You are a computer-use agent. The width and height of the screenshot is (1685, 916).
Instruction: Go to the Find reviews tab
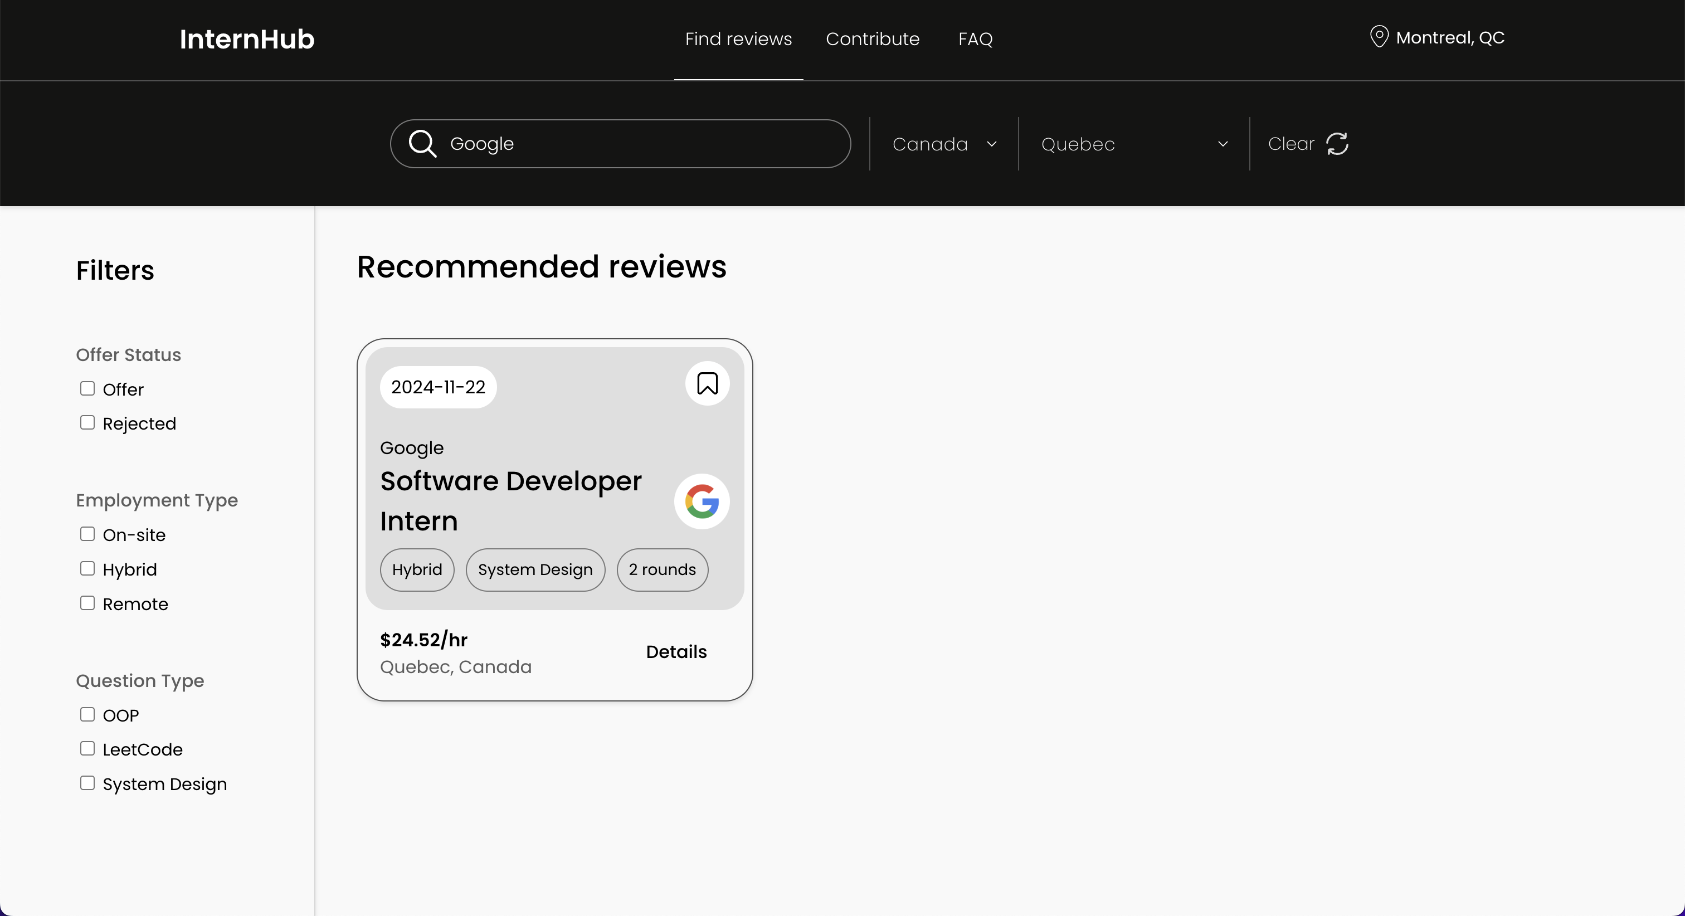[738, 39]
